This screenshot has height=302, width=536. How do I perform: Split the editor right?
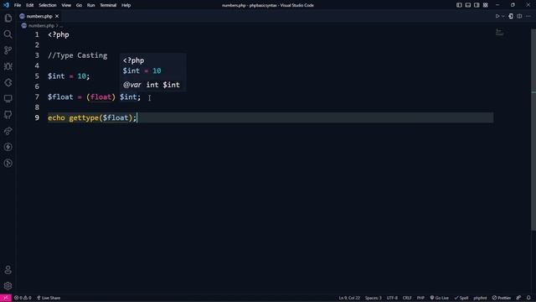point(519,16)
